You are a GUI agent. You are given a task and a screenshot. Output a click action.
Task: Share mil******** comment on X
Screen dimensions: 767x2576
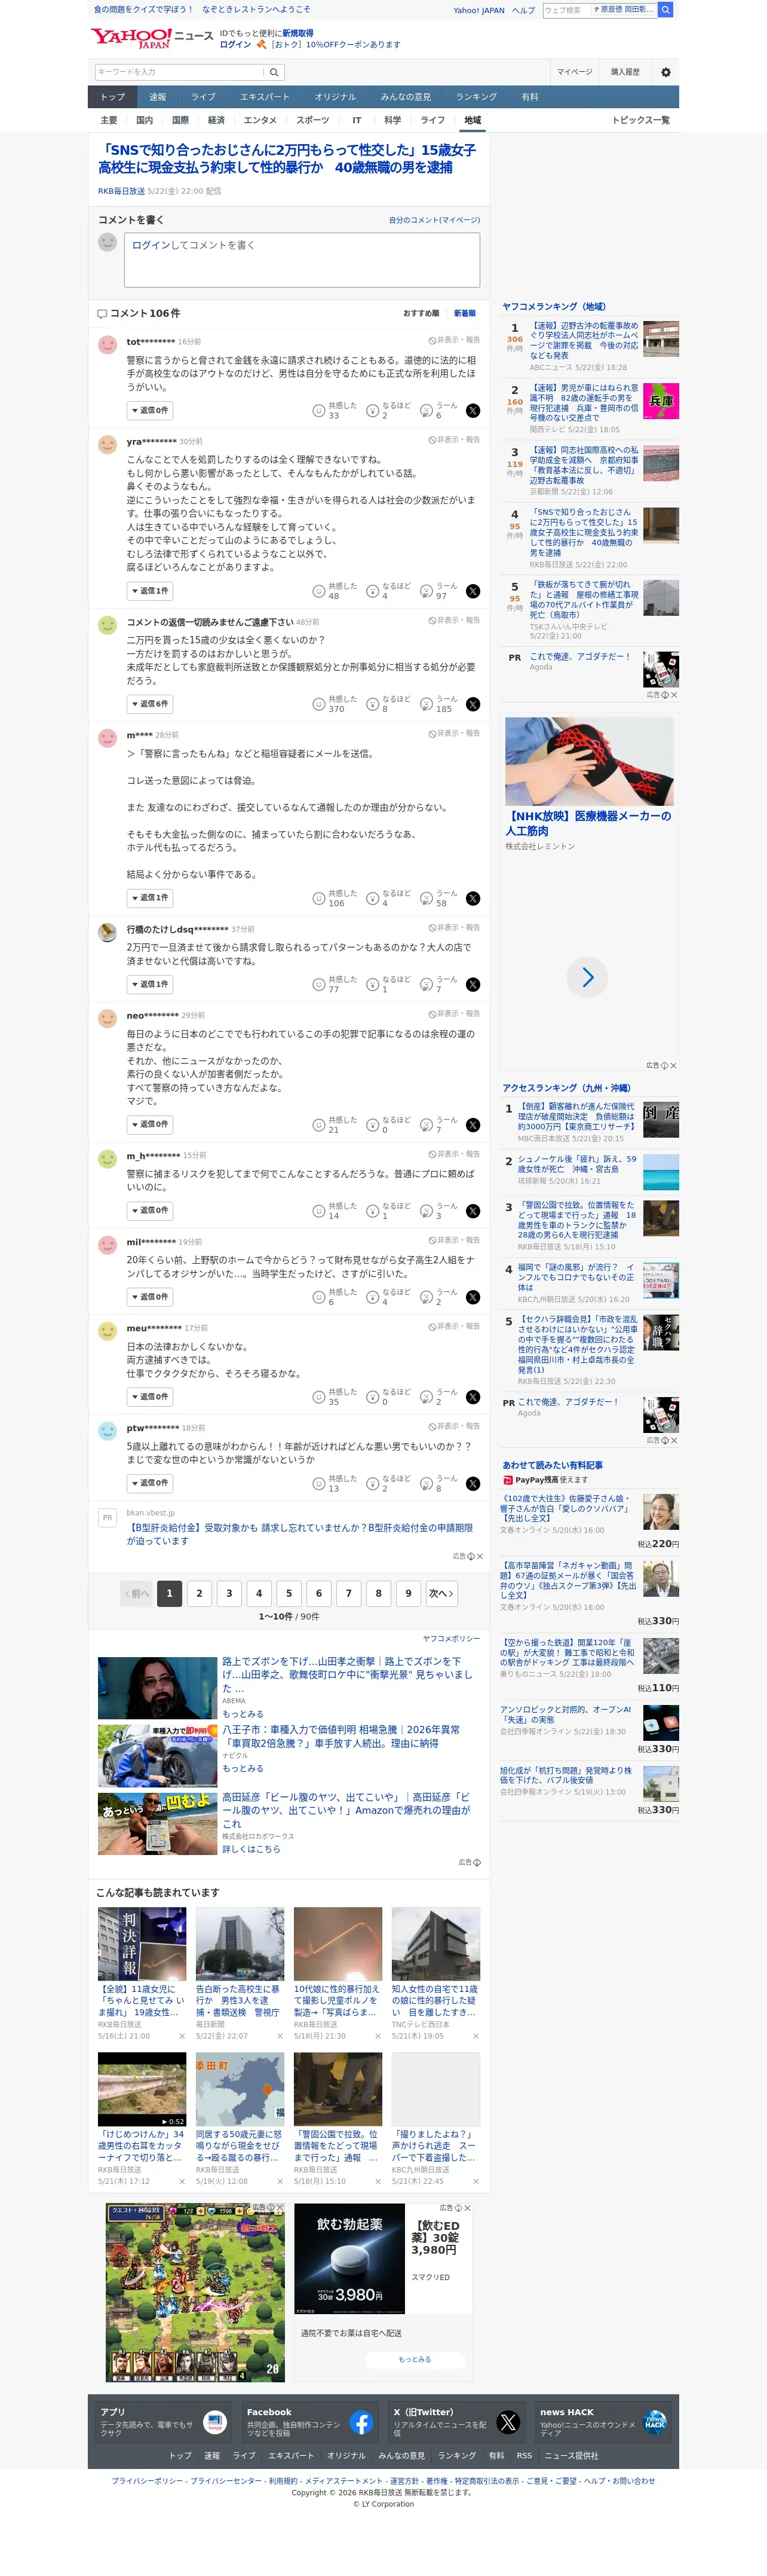pyautogui.click(x=473, y=1297)
